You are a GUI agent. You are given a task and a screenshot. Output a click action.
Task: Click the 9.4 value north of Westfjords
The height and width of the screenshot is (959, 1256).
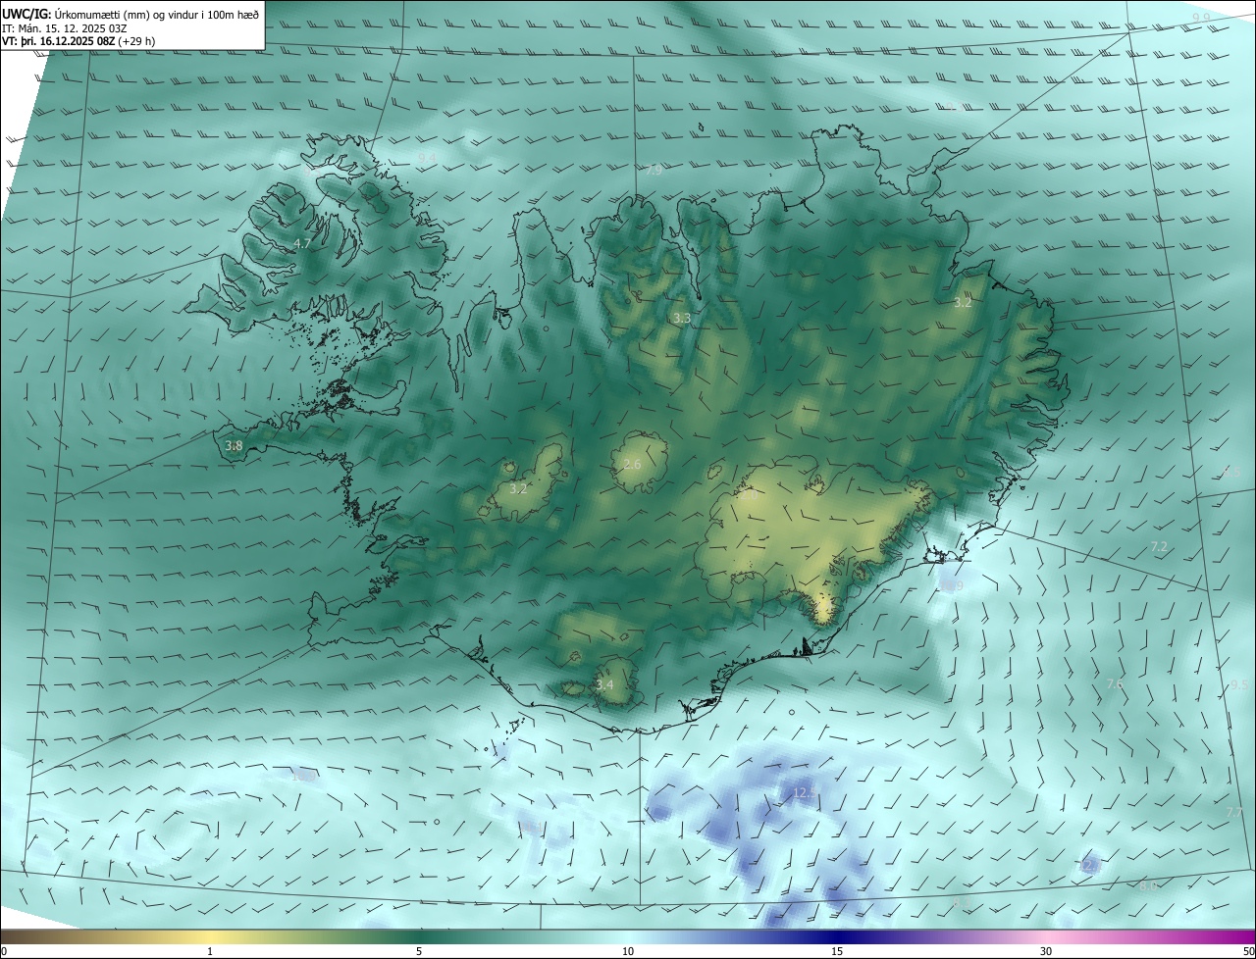426,158
